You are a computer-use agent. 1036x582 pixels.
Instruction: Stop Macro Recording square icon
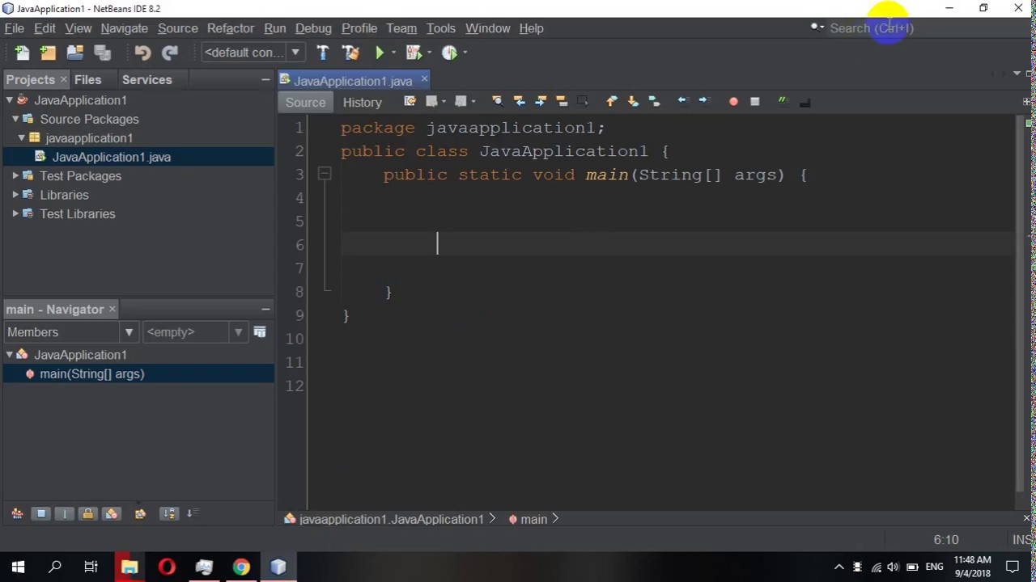tap(754, 102)
